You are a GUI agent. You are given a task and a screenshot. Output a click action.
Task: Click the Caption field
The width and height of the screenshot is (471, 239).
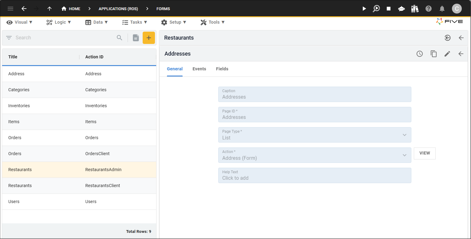[x=315, y=94]
